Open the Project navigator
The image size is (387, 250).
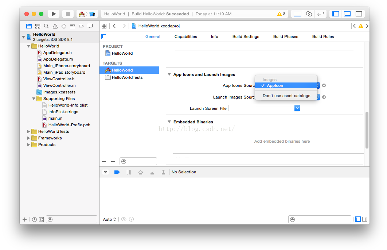click(29, 26)
